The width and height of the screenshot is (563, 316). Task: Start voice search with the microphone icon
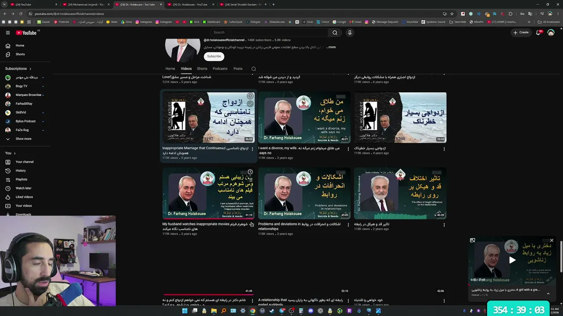pyautogui.click(x=350, y=32)
